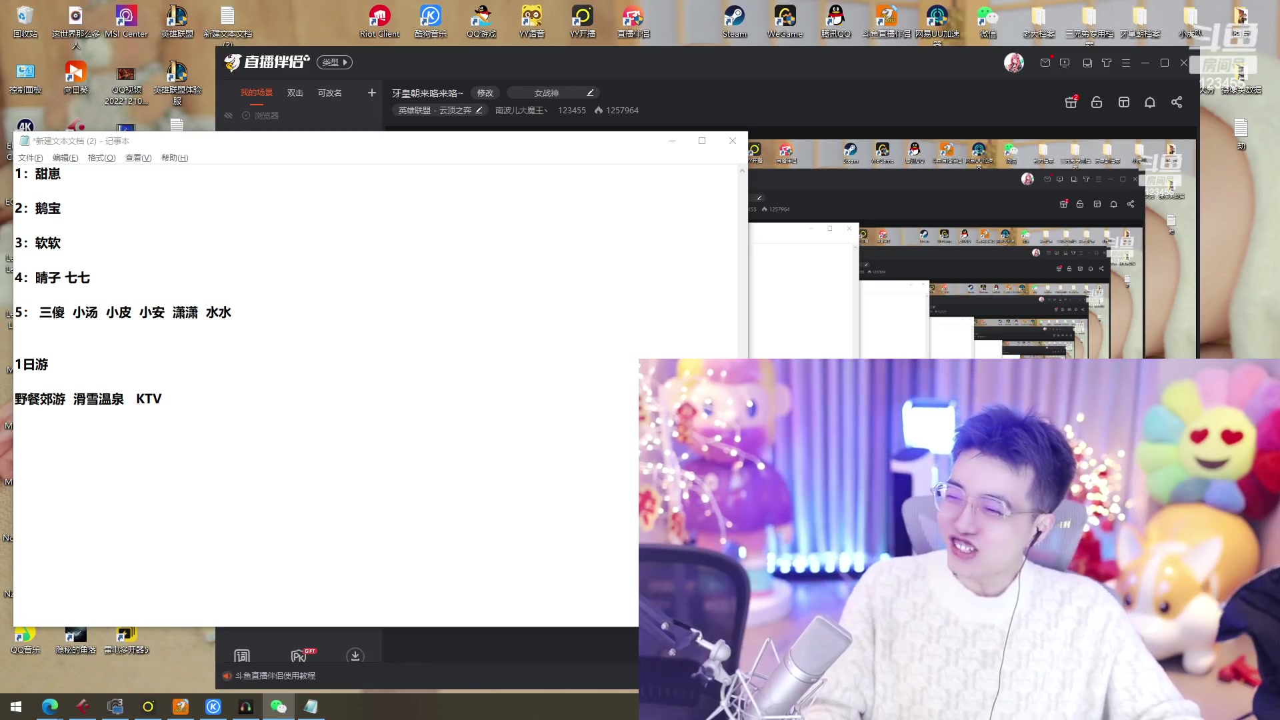Select the QQ游戏 desktop icon
Image resolution: width=1280 pixels, height=720 pixels.
pos(481,21)
